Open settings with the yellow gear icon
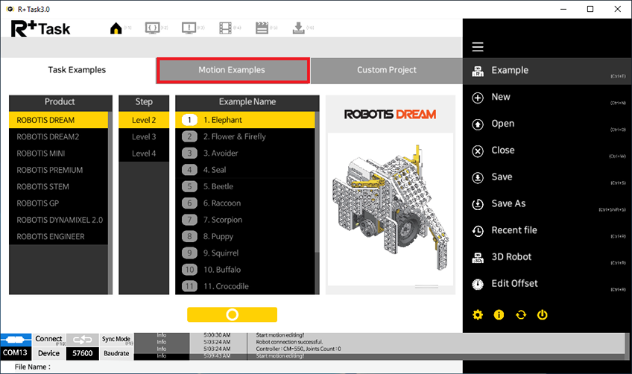The image size is (632, 374). [478, 314]
